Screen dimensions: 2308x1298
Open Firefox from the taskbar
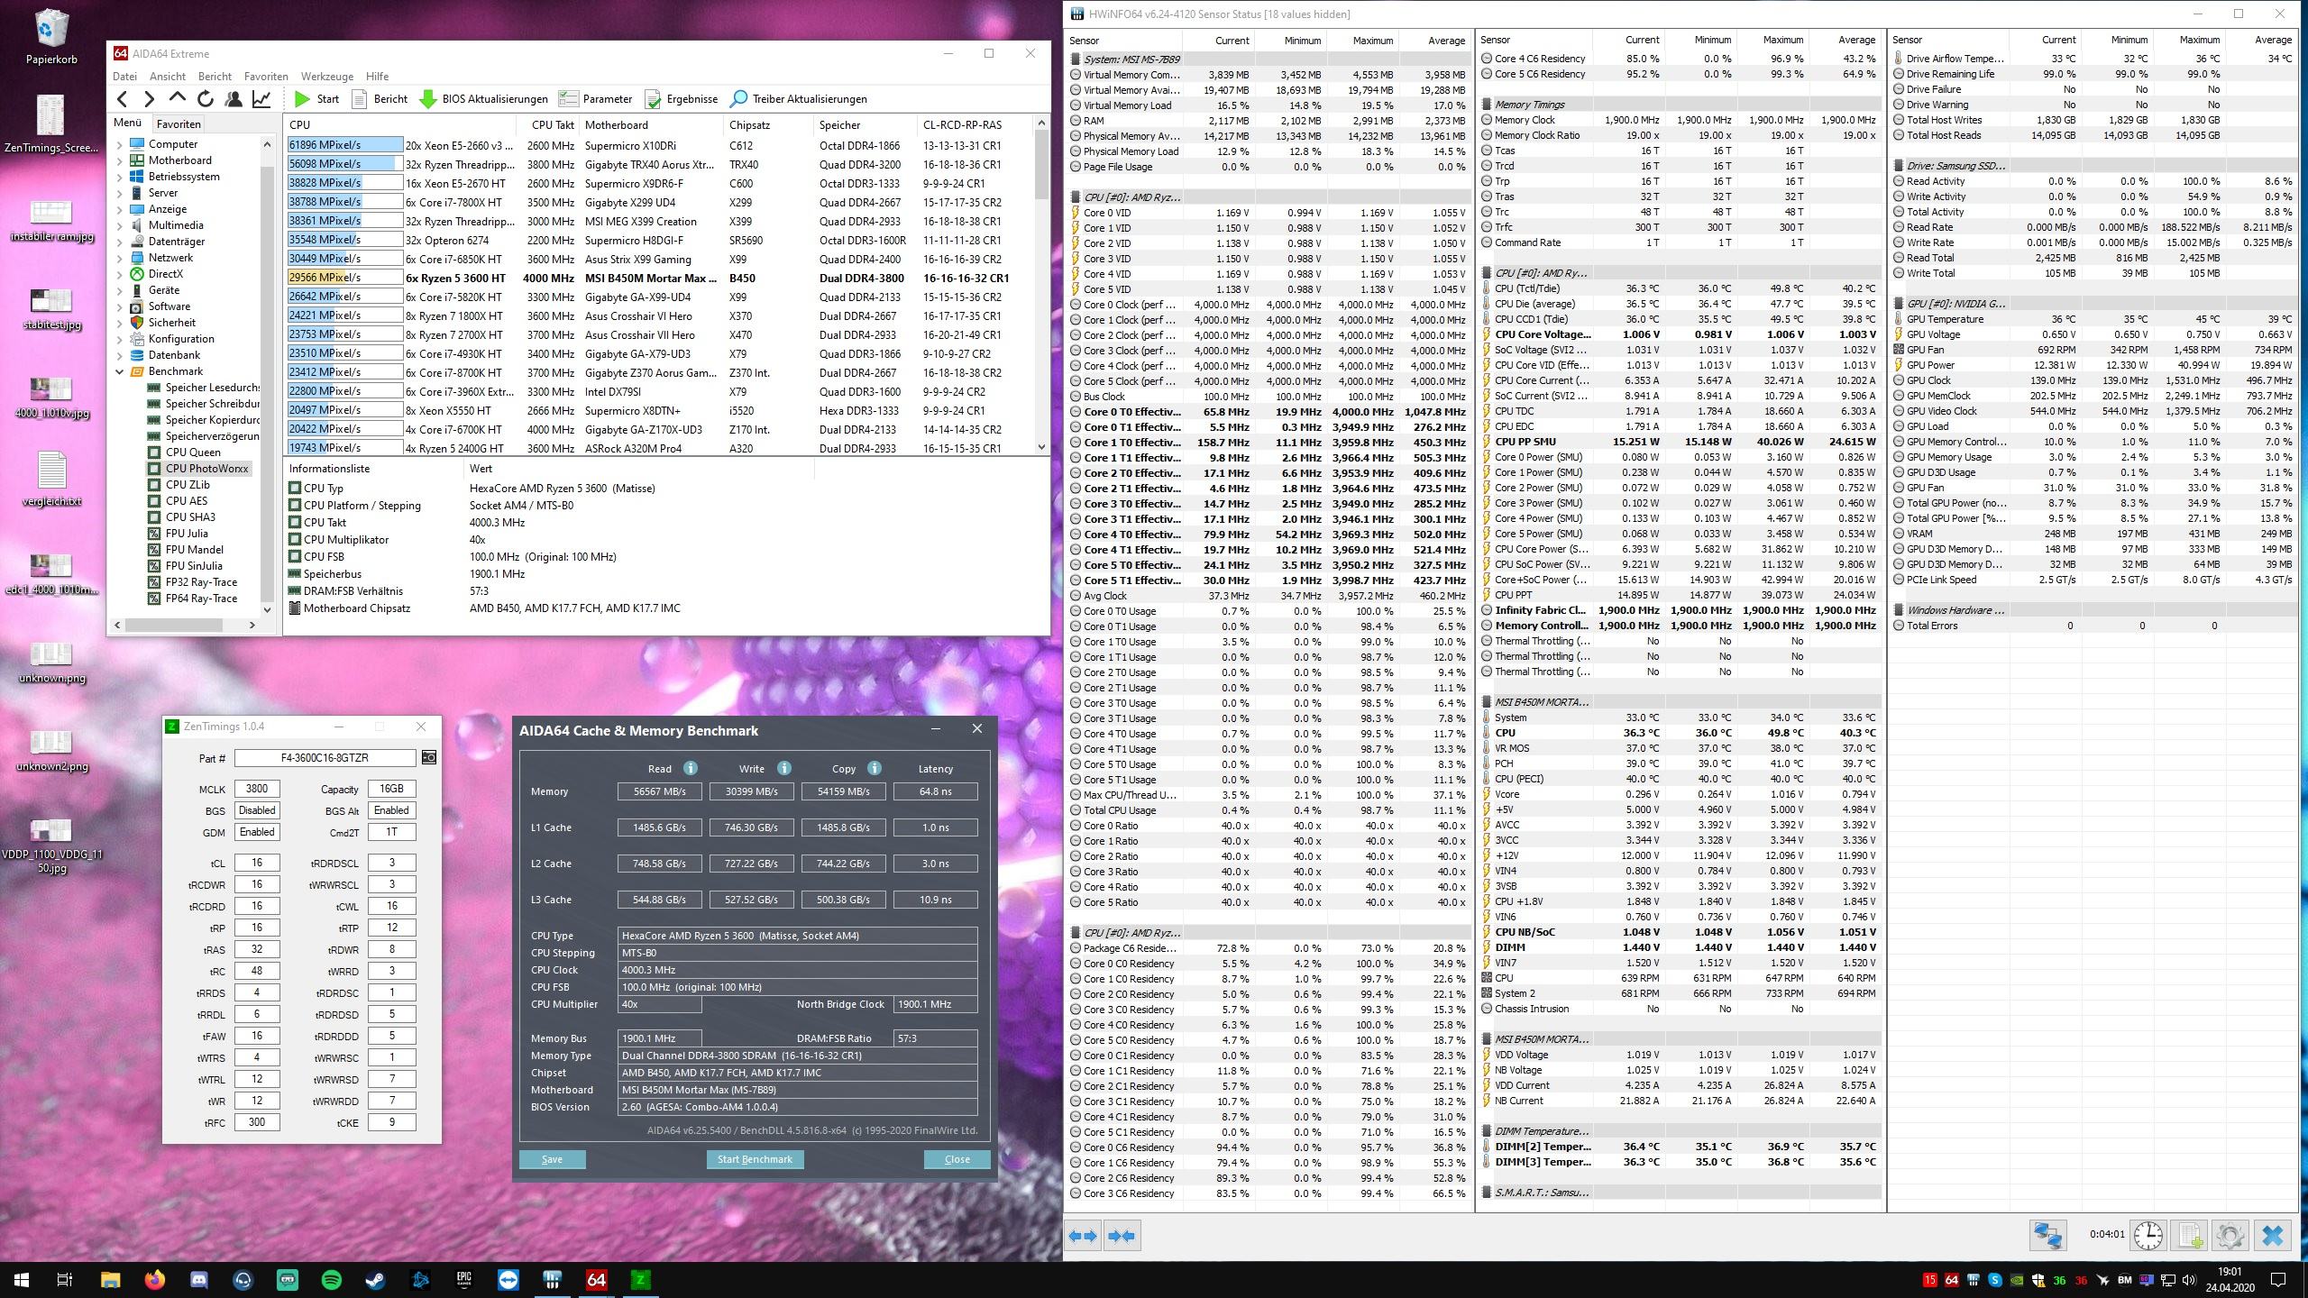(154, 1279)
